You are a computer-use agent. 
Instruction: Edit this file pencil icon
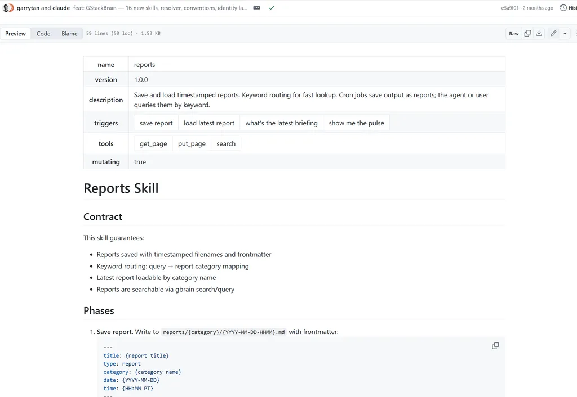coord(553,33)
